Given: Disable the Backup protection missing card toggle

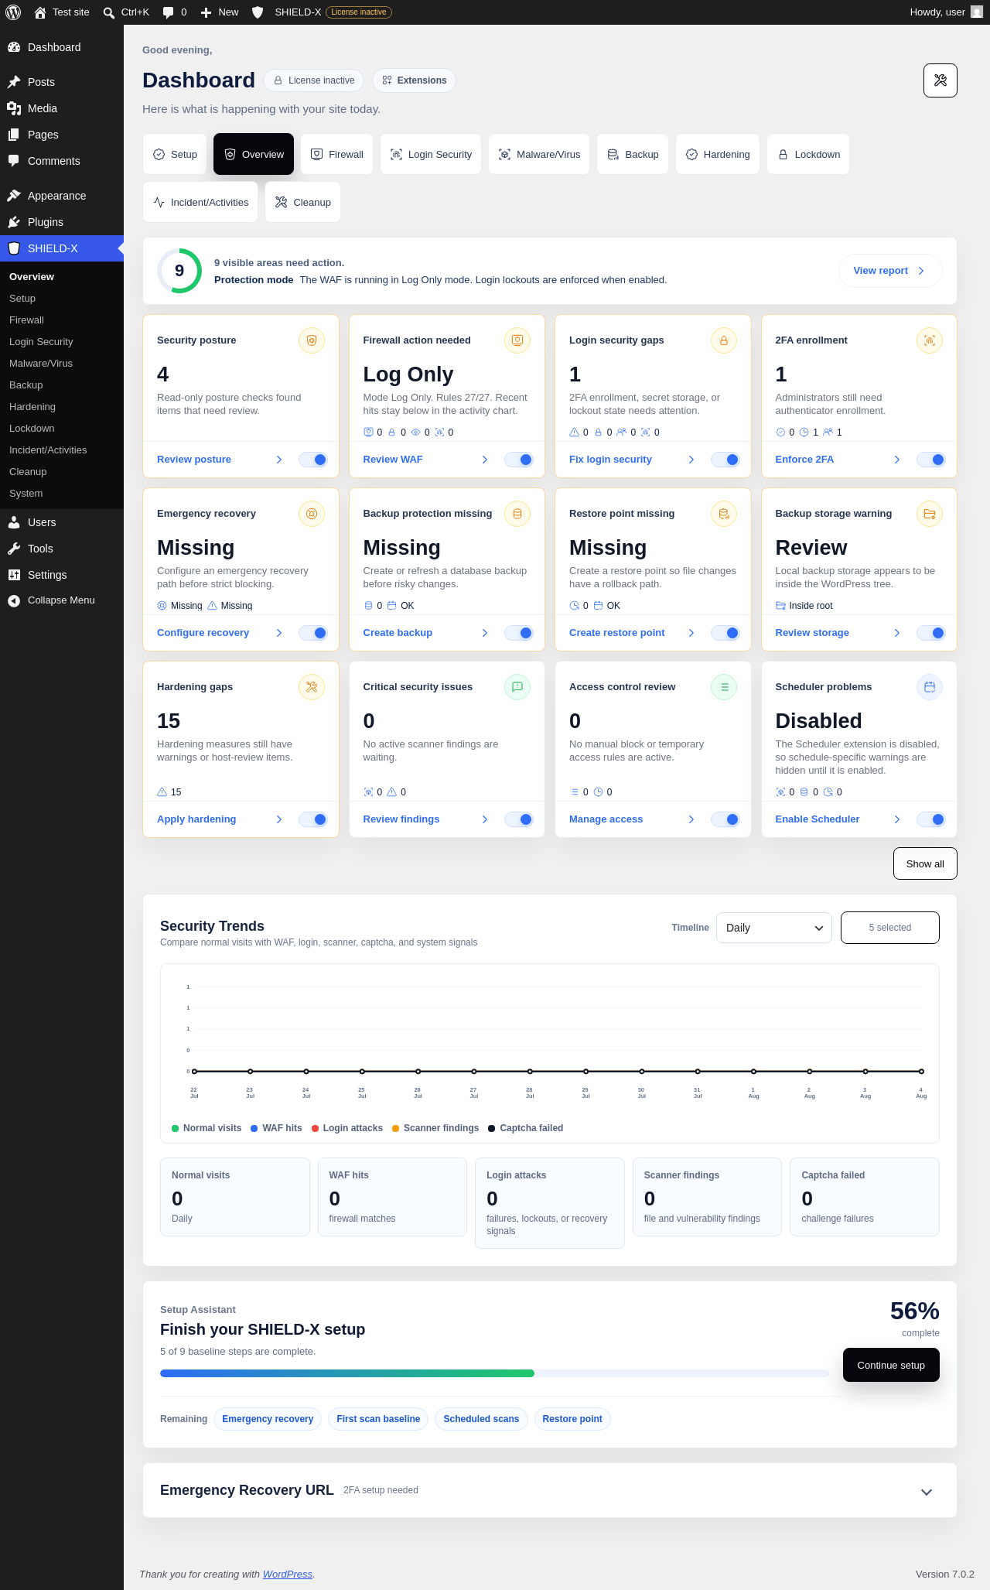Looking at the screenshot, I should click(x=519, y=633).
